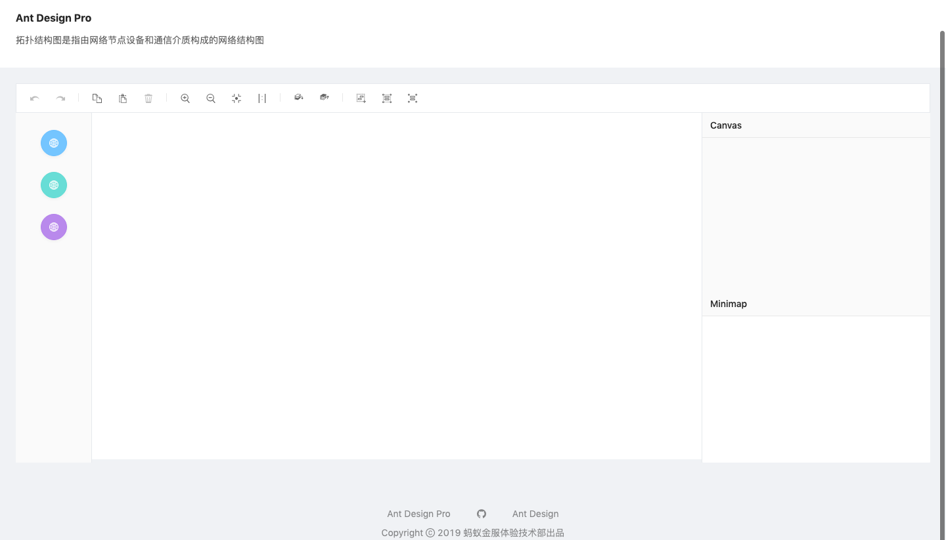Click the ungroup icon in toolbar
Screen dimensions: 946x540
(x=413, y=98)
